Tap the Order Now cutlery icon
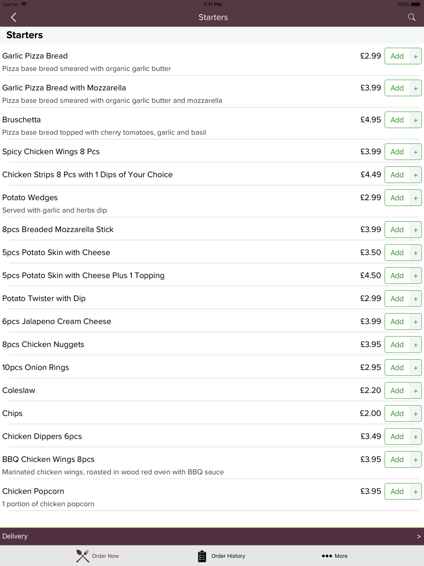This screenshot has width=424, height=566. [83, 556]
